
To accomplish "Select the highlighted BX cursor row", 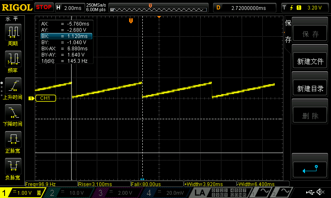I will pos(66,36).
